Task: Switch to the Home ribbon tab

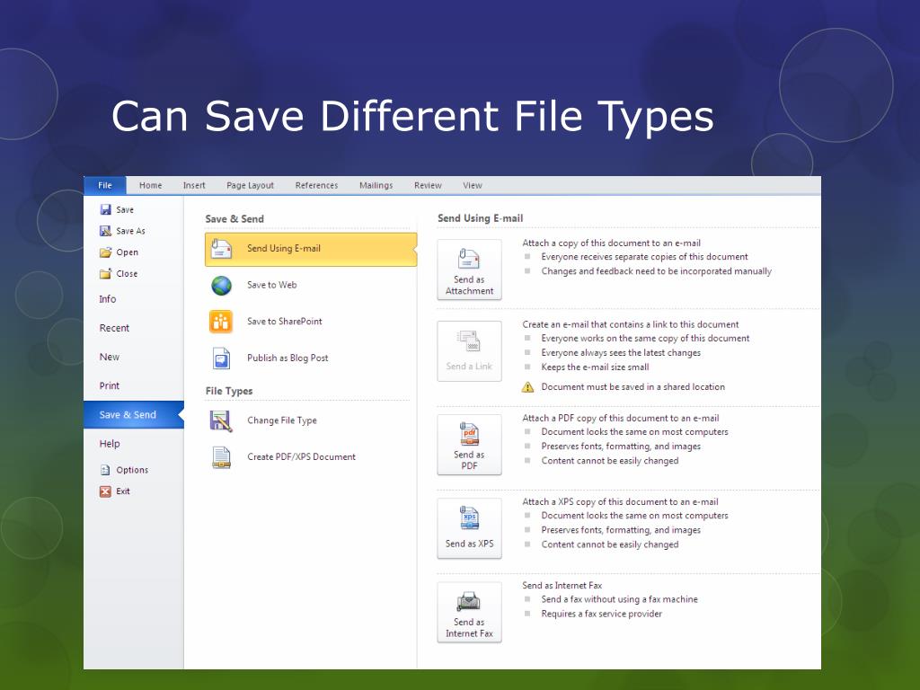Action: [x=151, y=186]
